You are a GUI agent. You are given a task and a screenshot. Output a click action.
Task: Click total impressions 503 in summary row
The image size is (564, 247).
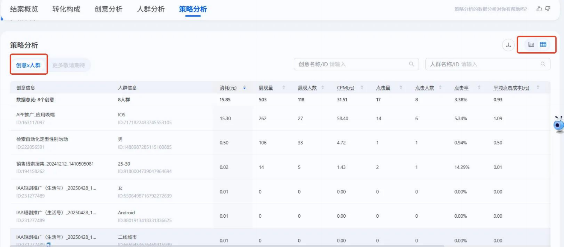[x=263, y=100]
